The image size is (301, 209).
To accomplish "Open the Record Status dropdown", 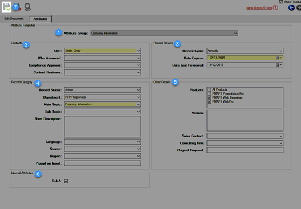I will pos(103,90).
